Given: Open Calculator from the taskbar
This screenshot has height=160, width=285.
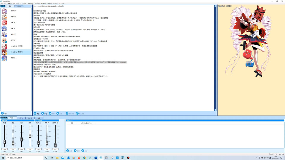Looking at the screenshot, I should pos(106,158).
